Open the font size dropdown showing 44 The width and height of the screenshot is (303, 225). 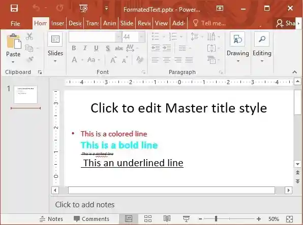(141, 36)
